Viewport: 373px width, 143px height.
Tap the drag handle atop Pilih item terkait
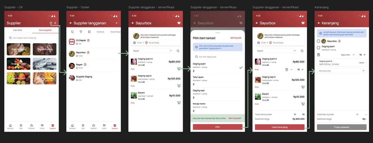pos(218,33)
